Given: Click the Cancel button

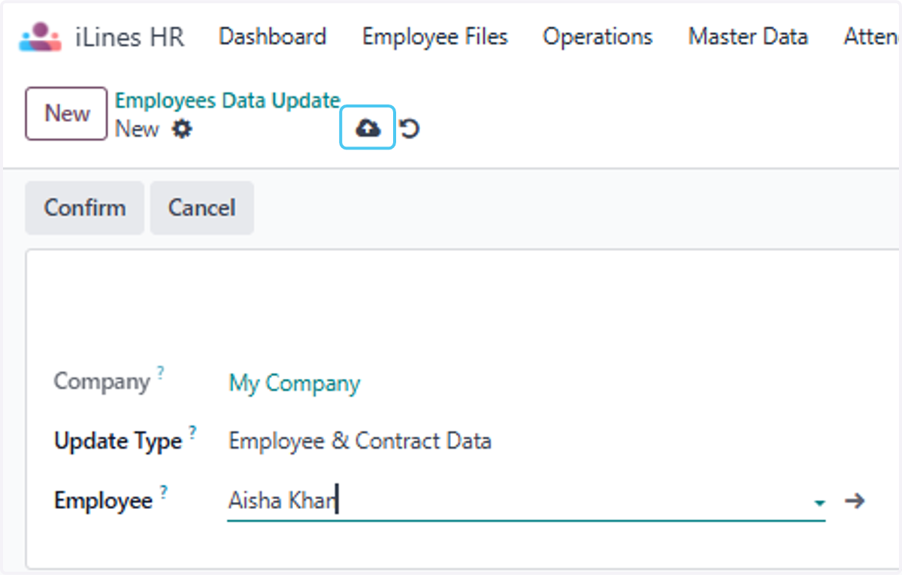Looking at the screenshot, I should click(201, 207).
